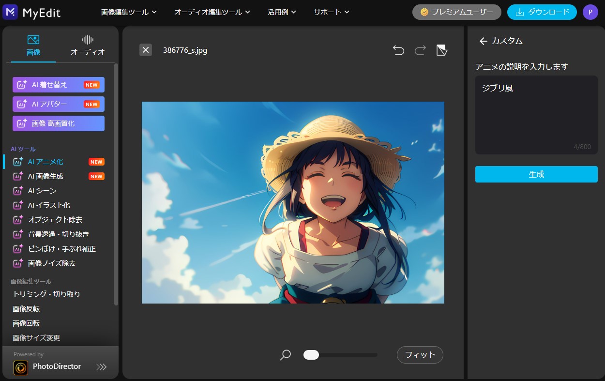Click the magnifier zoom icon

tap(286, 355)
